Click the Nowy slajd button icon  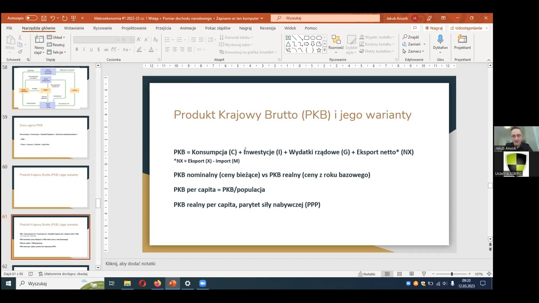pos(39,40)
